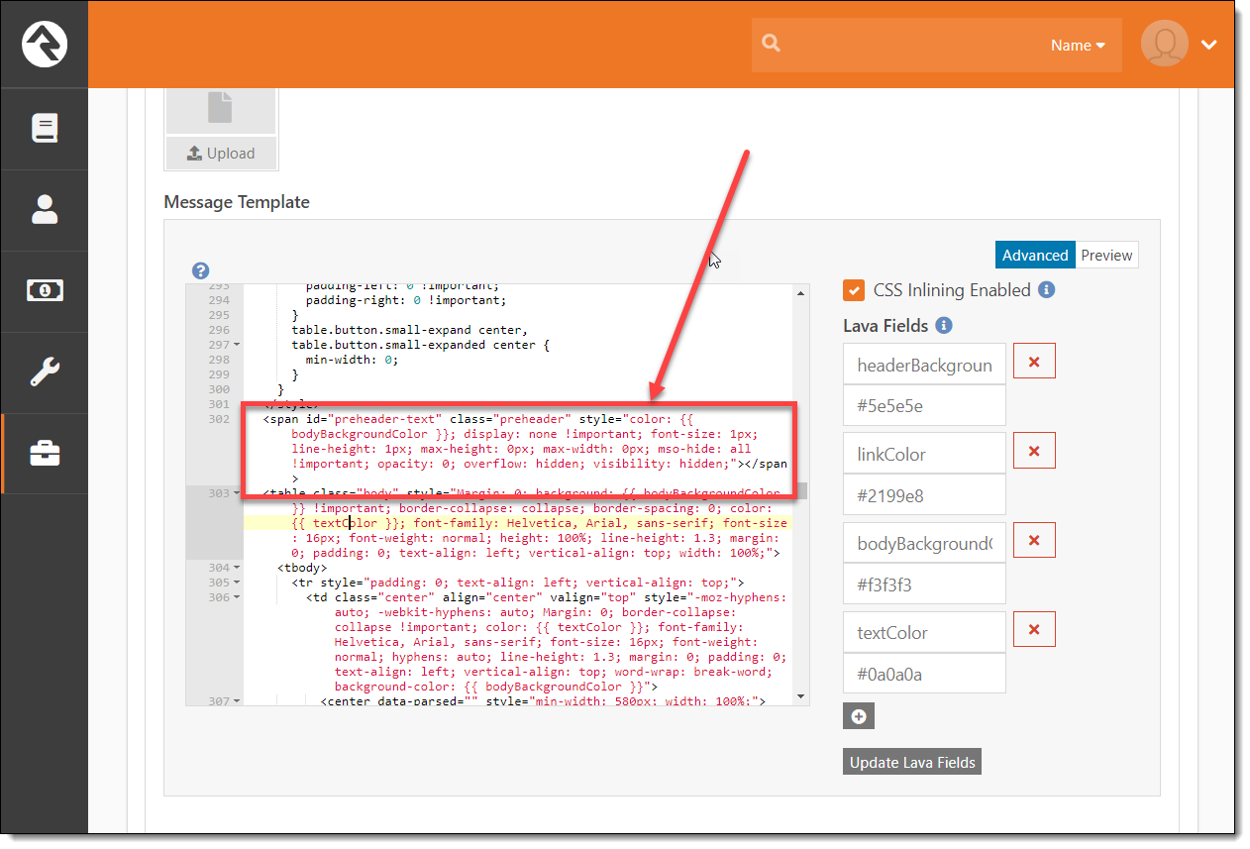Click the linkColor key field
This screenshot has height=849, width=1250.
pos(924,454)
